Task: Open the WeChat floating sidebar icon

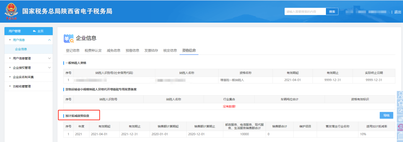Action: [400, 111]
